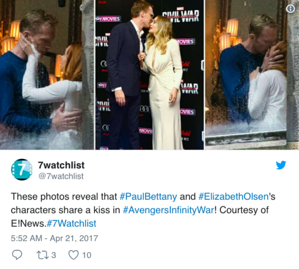
Task: Click the @7watchlist handle
Action: [61, 176]
